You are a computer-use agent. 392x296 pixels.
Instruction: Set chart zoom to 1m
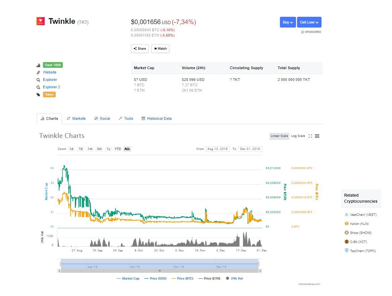[90, 149]
